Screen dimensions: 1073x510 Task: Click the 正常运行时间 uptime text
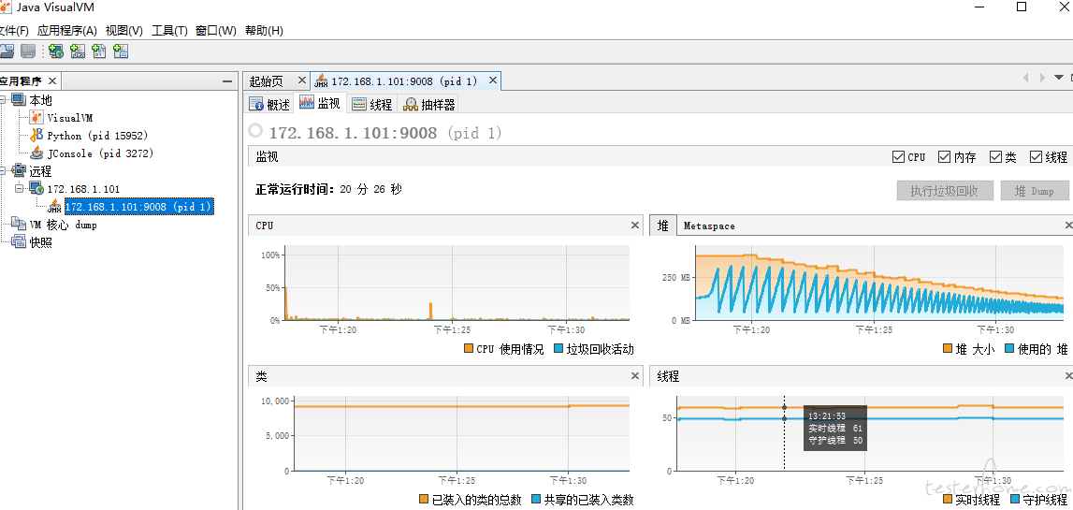[328, 189]
